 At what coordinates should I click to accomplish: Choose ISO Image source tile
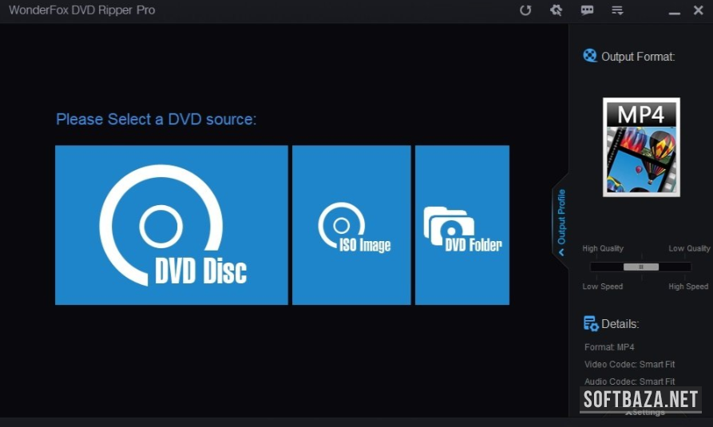351,225
